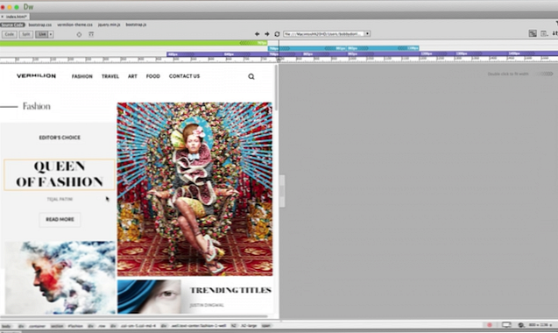Screen dimensions: 558x333
Task: Click the VERMILION logo link
Action: pyautogui.click(x=36, y=76)
